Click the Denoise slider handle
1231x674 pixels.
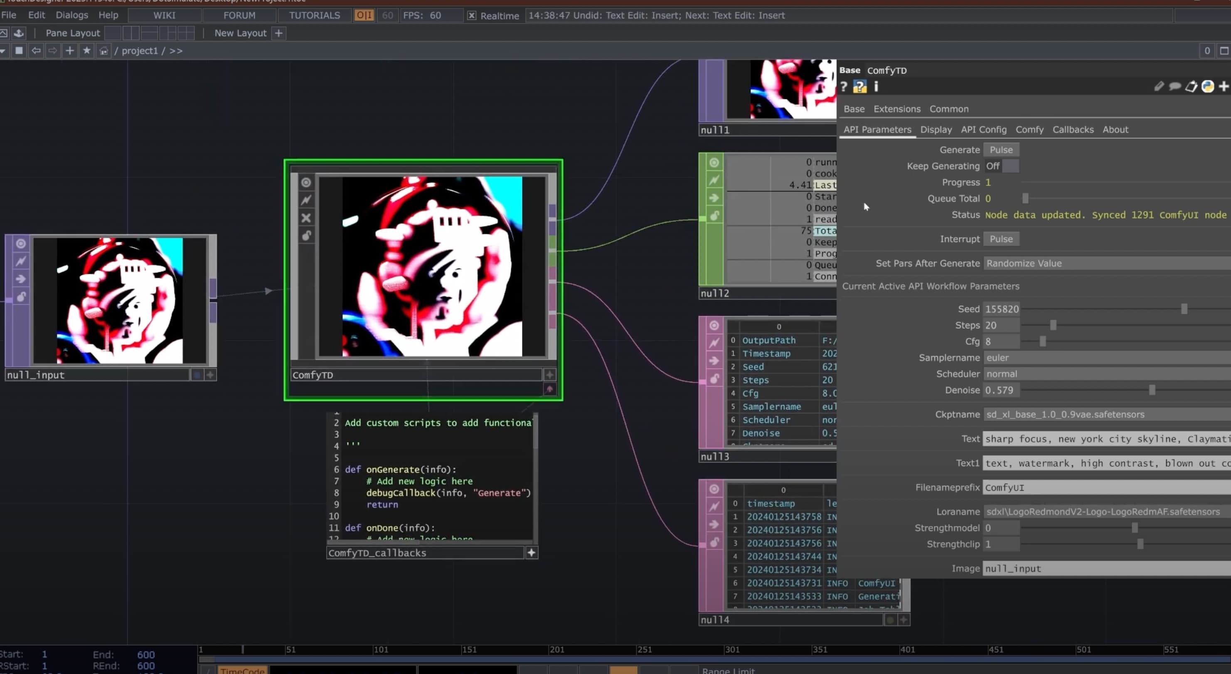click(1152, 390)
